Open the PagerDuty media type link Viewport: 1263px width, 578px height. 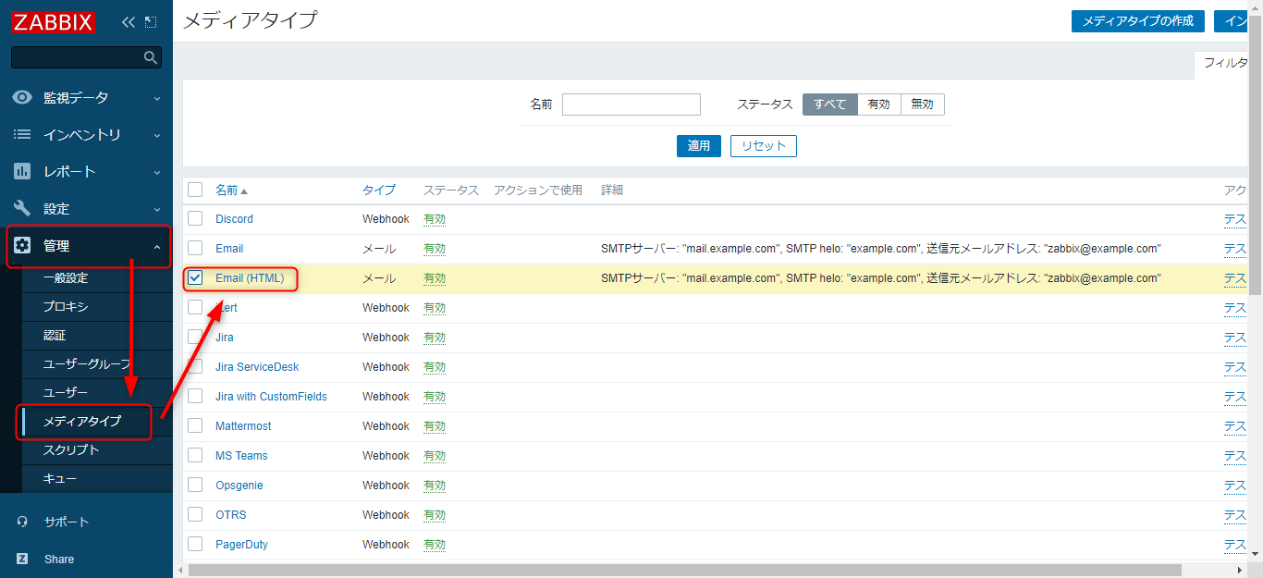click(x=241, y=544)
